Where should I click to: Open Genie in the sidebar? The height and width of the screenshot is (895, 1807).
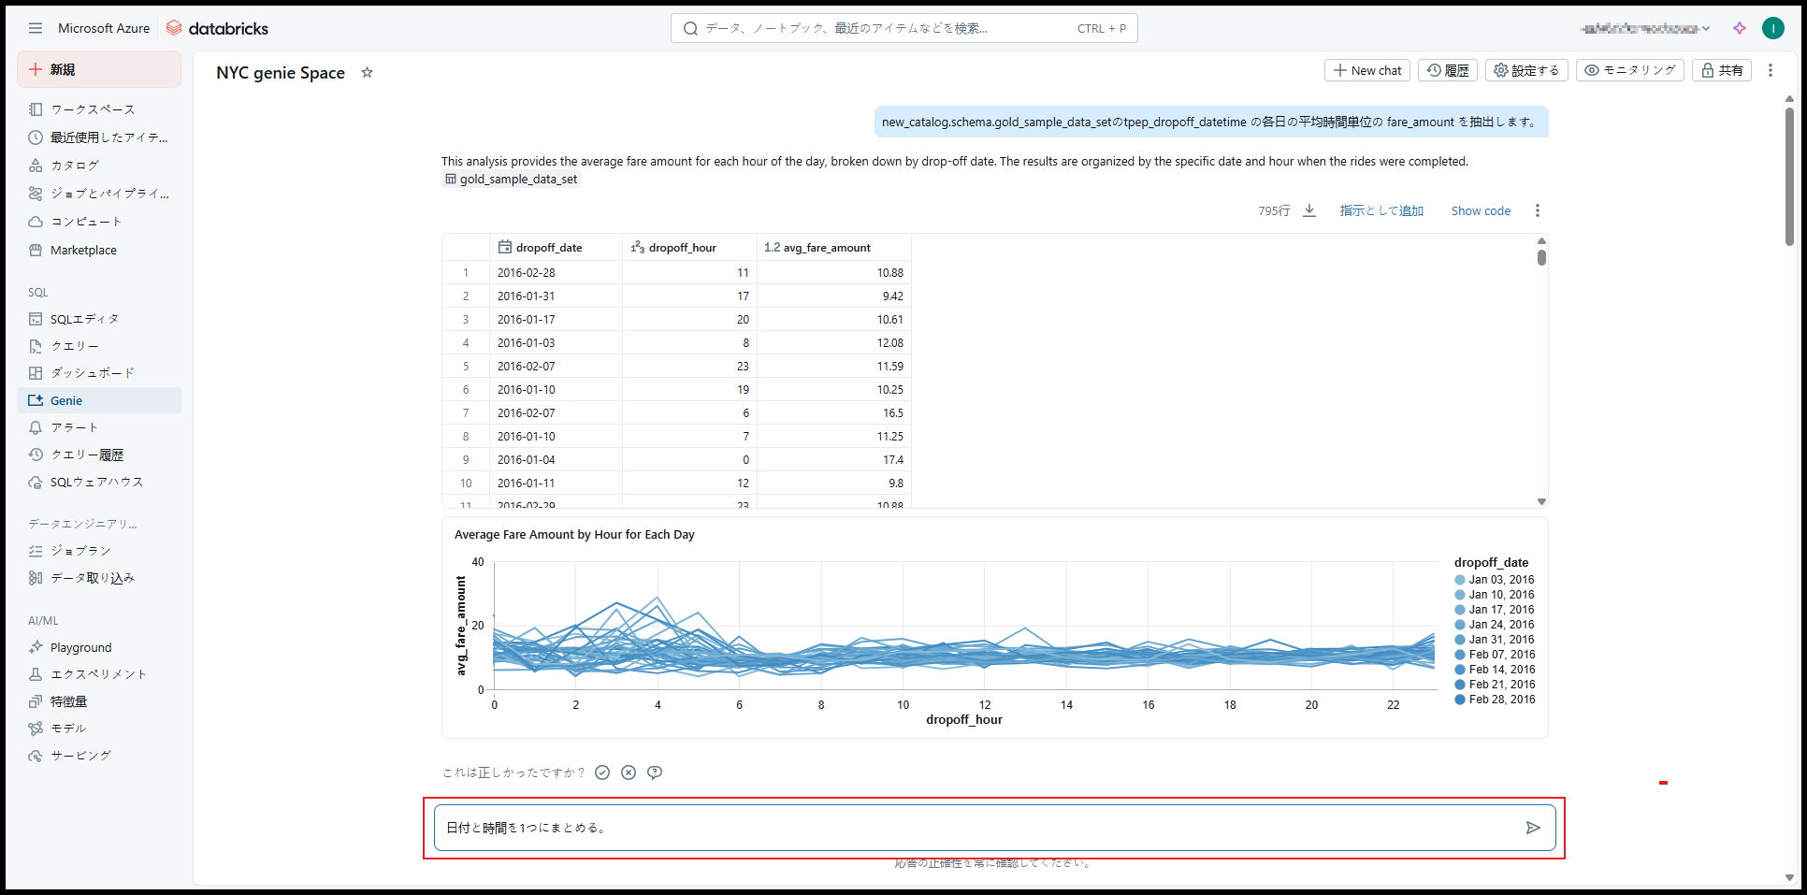(x=66, y=400)
